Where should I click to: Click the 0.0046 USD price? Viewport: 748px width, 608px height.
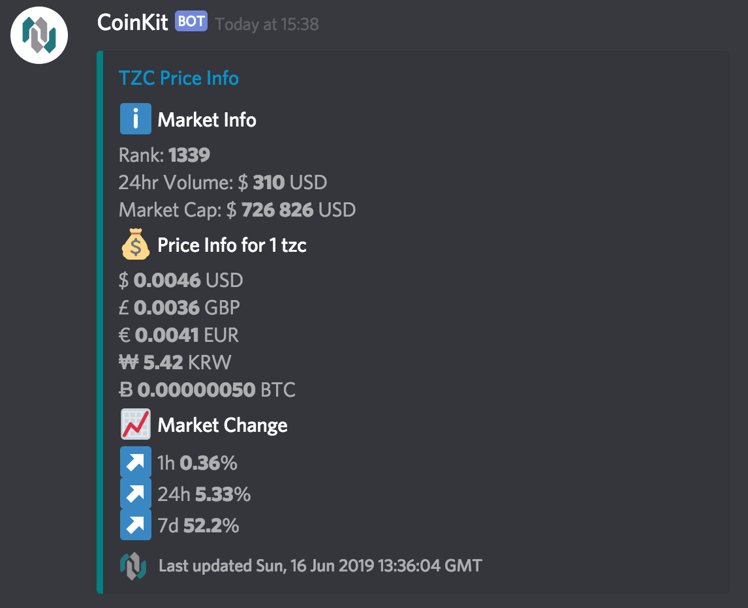[181, 281]
